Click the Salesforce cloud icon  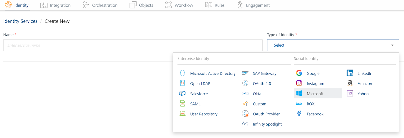[183, 93]
